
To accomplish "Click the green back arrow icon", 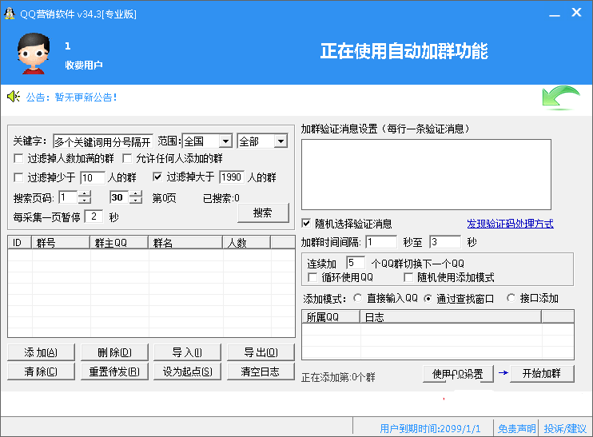I will pos(561,98).
